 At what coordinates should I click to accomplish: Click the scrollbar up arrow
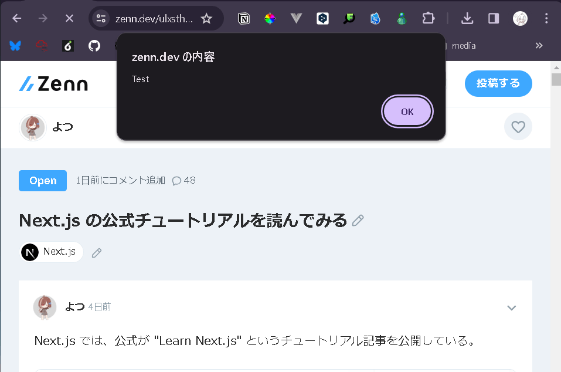click(556, 67)
